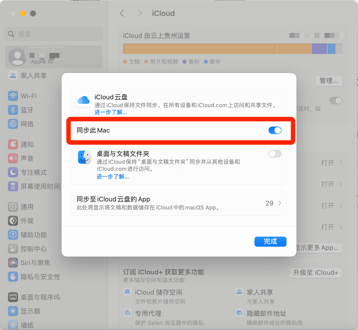358x330 pixels.
Task: Select 桌面与程序坞 in sidebar
Action: (x=40, y=297)
